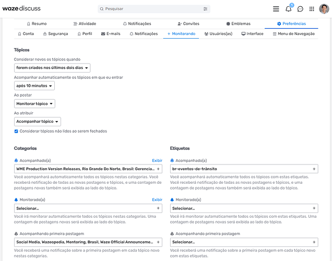Switch to the Segurança sub-tab
This screenshot has width=332, height=261.
(56, 33)
